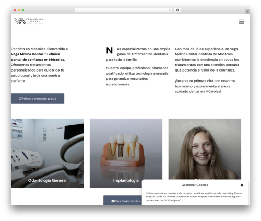Click the red close window button
Screen dimensions: 261x221
pos(15,10)
